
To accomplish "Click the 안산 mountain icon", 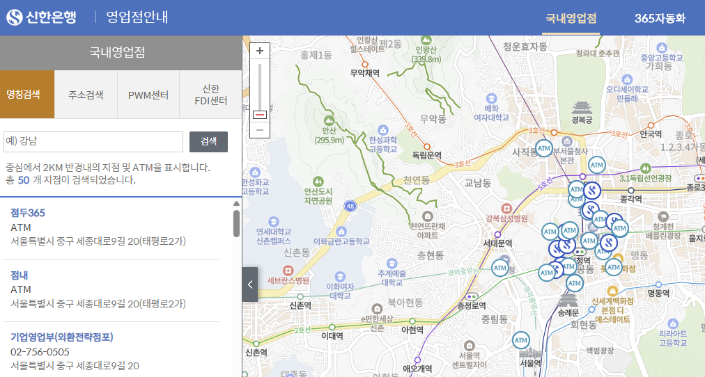I will 329,120.
